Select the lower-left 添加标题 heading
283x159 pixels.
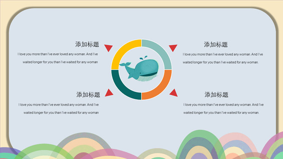(x=88, y=95)
